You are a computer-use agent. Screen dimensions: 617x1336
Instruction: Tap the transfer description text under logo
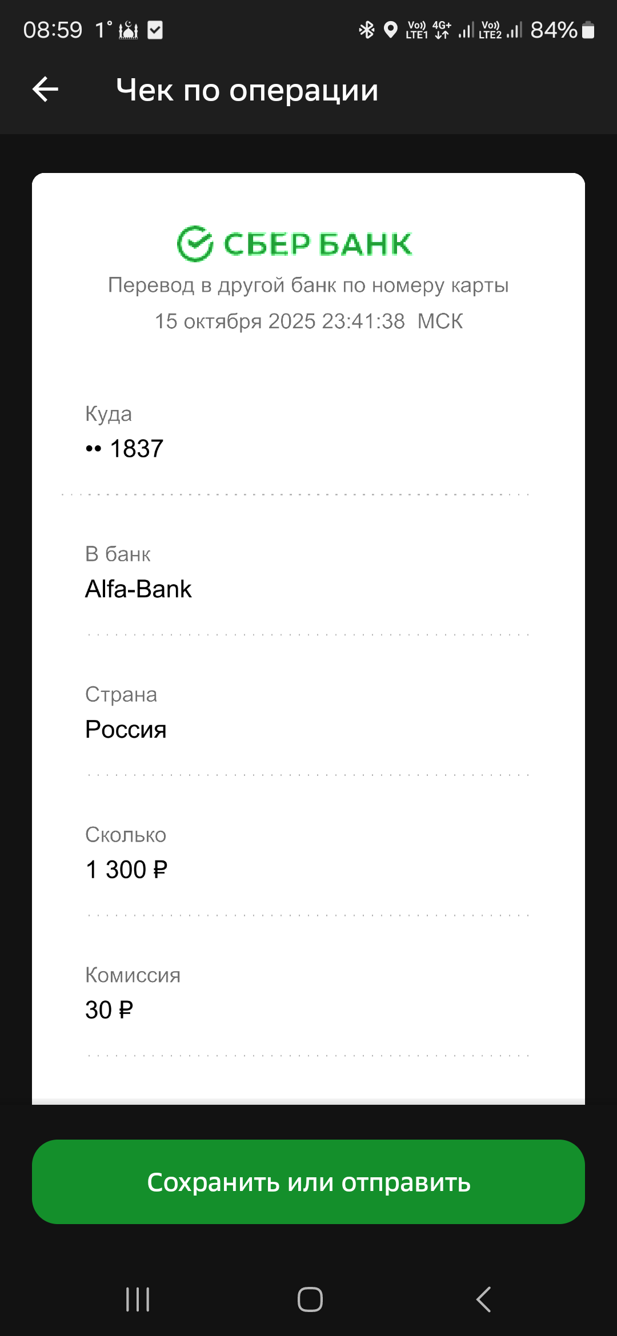[308, 285]
